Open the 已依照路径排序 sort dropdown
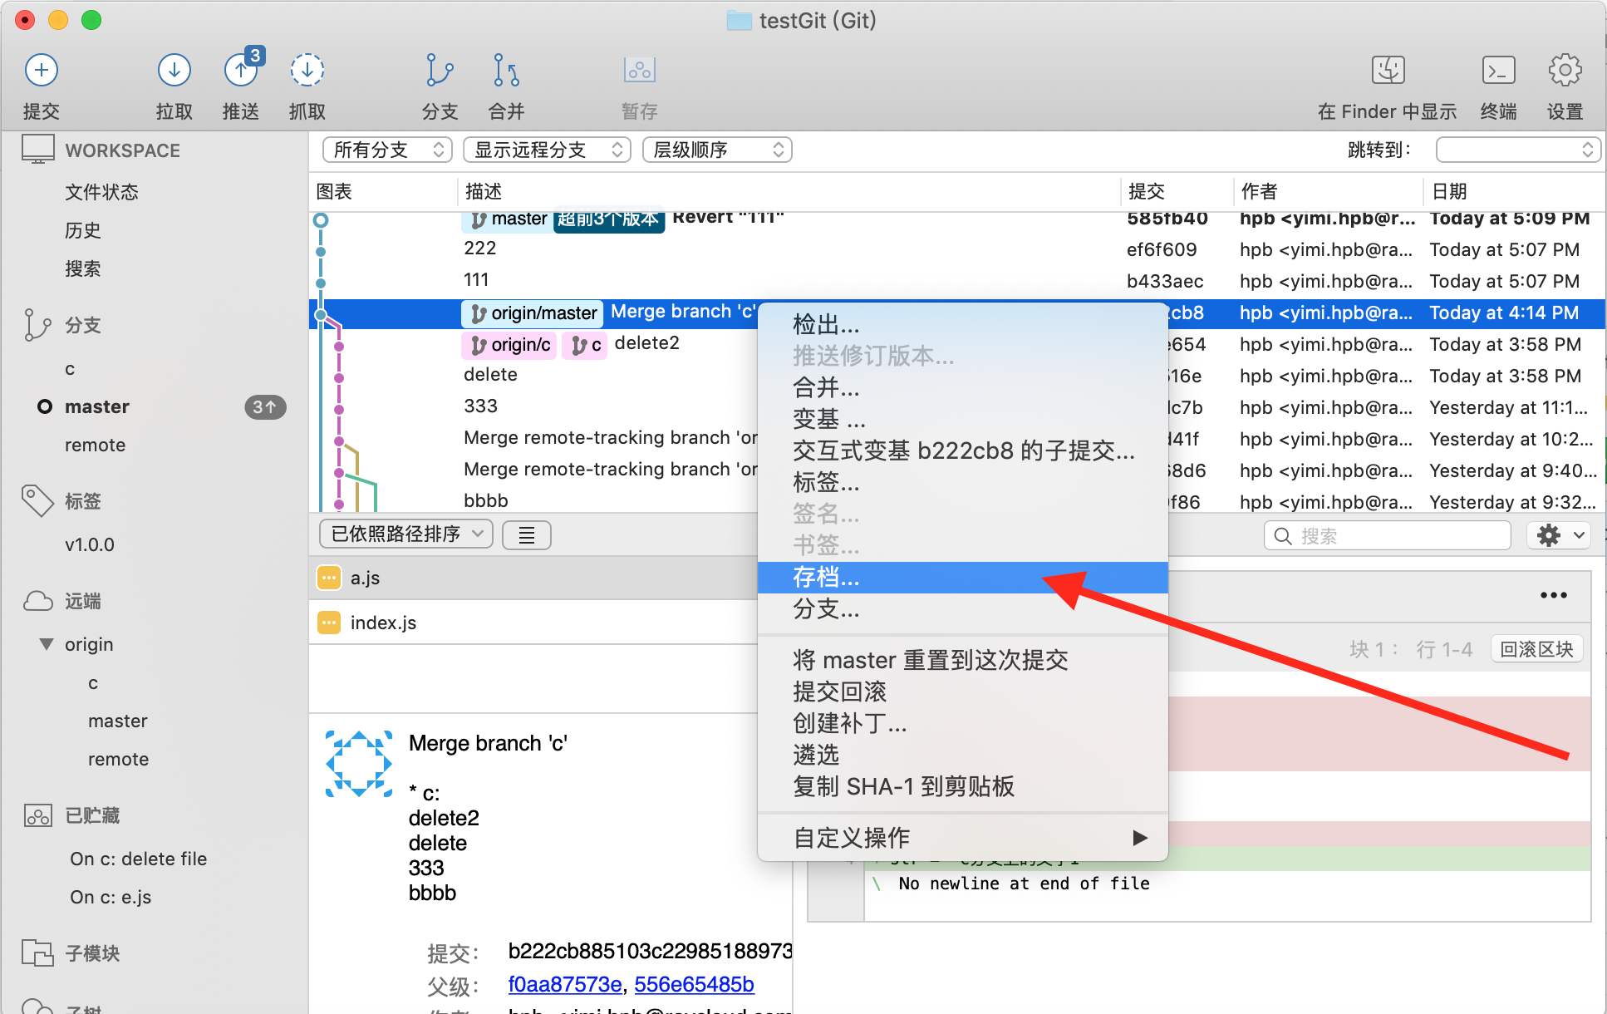The image size is (1607, 1014). click(406, 534)
